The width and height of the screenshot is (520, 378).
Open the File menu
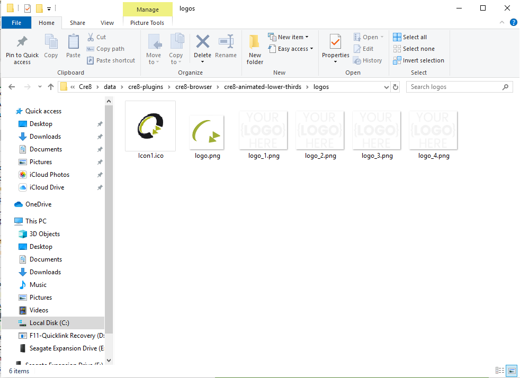(16, 23)
